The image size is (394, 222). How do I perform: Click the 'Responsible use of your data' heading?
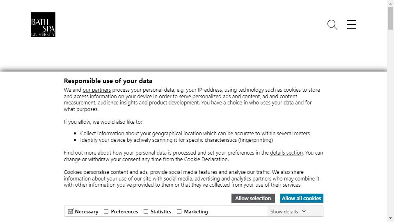[108, 81]
